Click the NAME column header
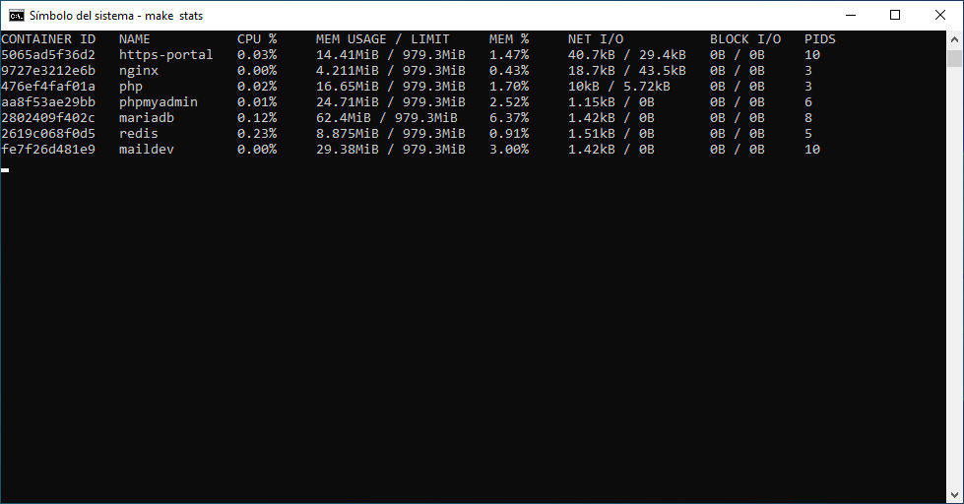This screenshot has width=964, height=504. (135, 38)
